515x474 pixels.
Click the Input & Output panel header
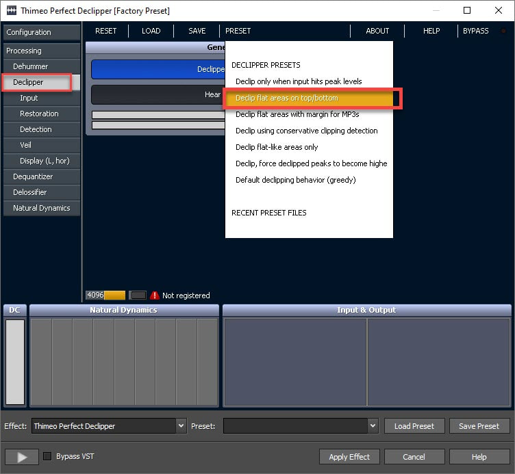[367, 310]
